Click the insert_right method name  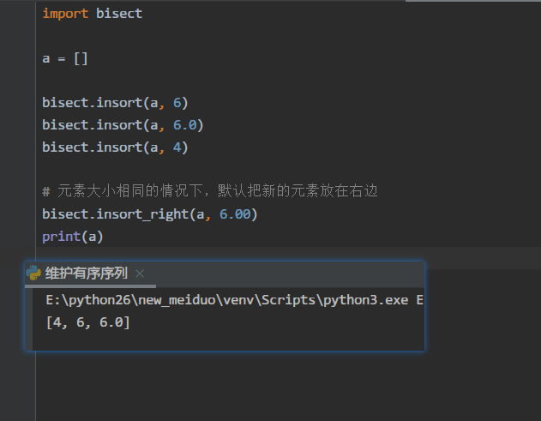tap(139, 214)
